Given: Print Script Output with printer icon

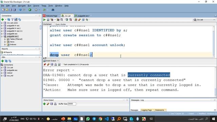Looking at the screenshot, I should 56,64.
